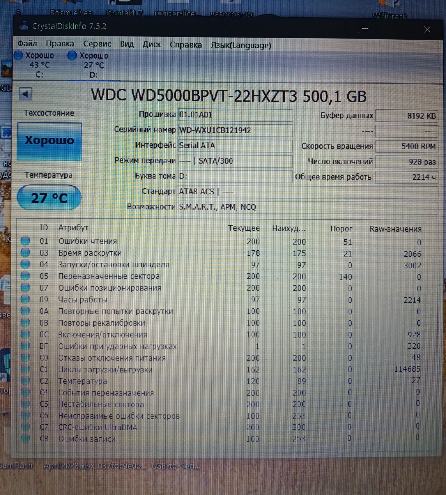Select the D: disk tab label
Image resolution: width=446 pixels, height=495 pixels.
coord(94,75)
